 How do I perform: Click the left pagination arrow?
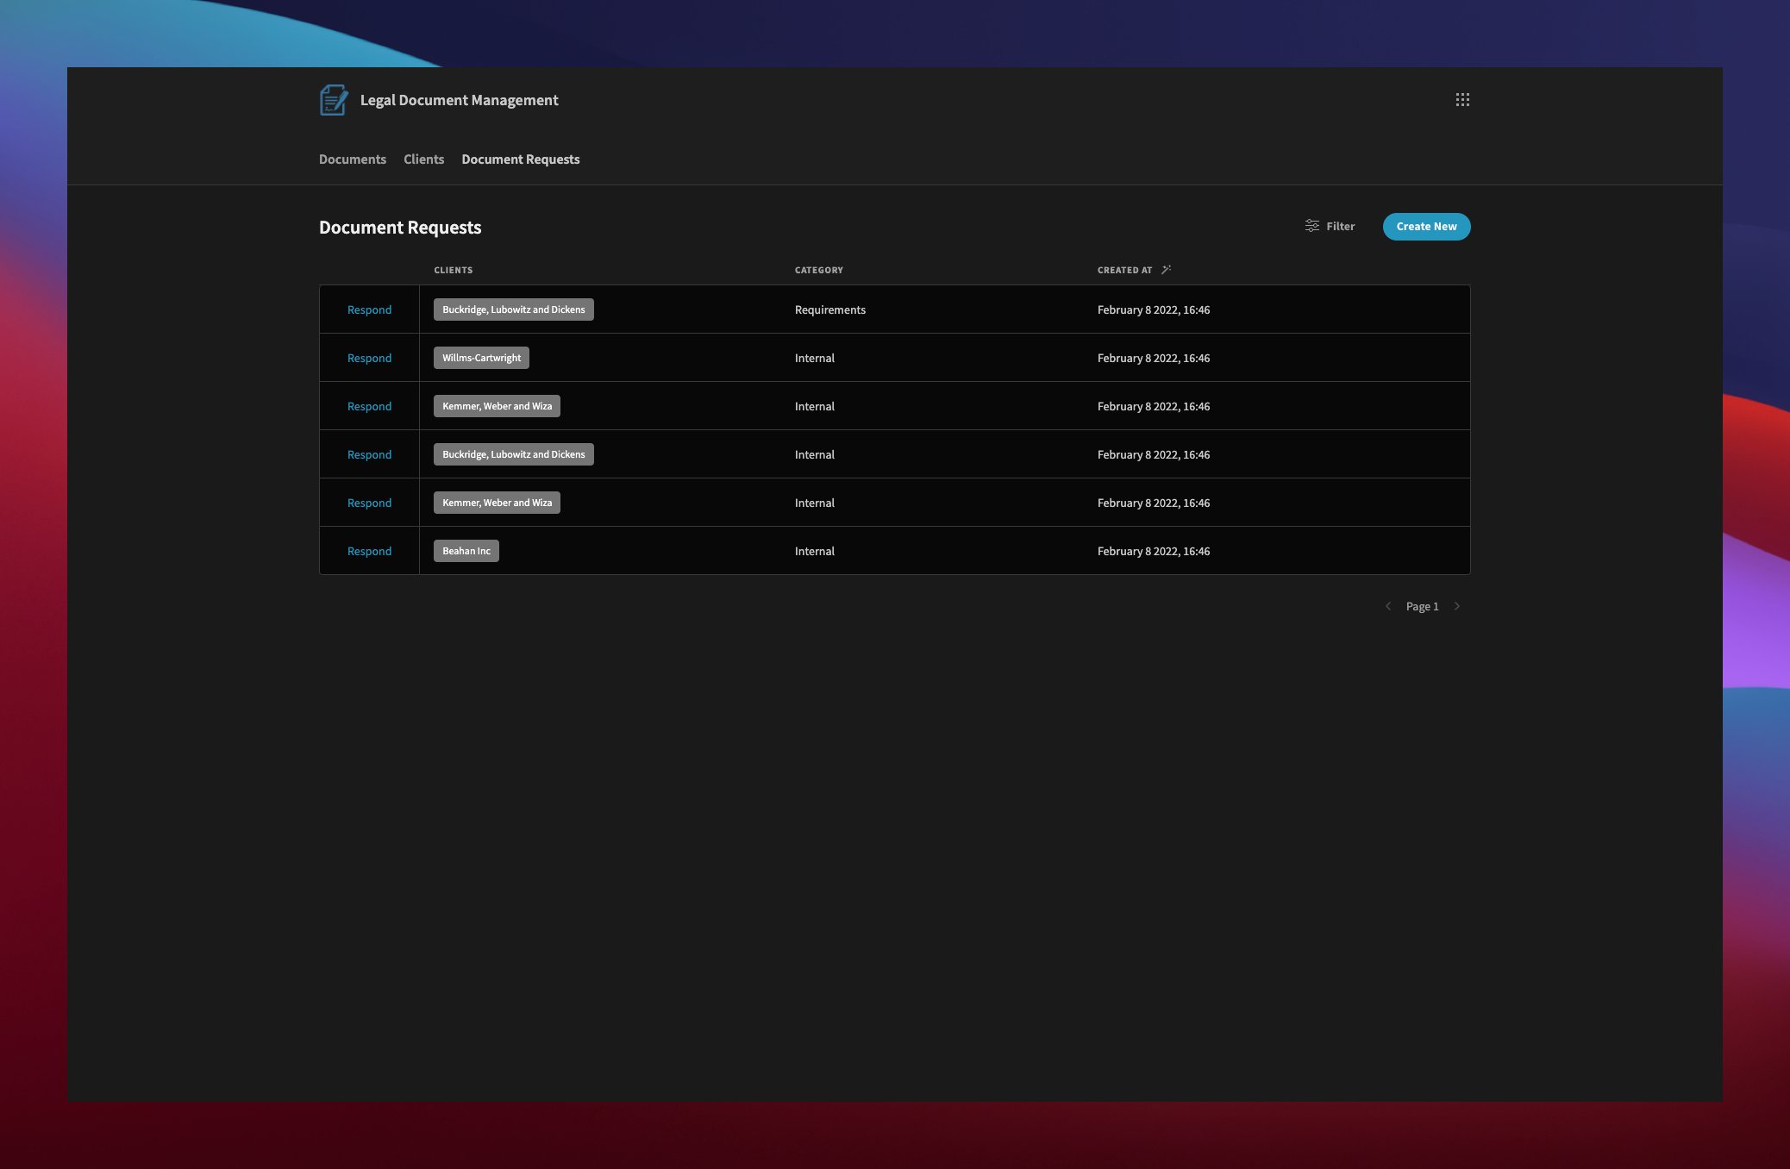(x=1388, y=605)
